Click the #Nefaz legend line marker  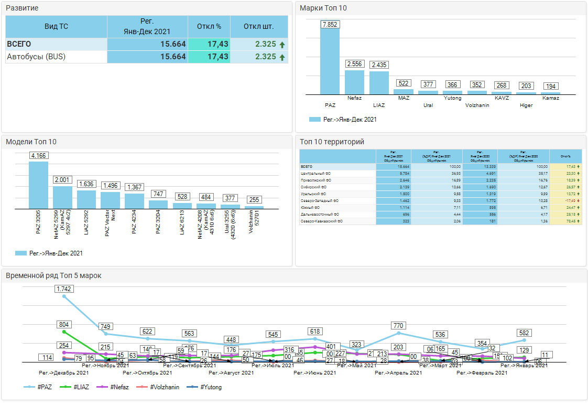pyautogui.click(x=103, y=387)
